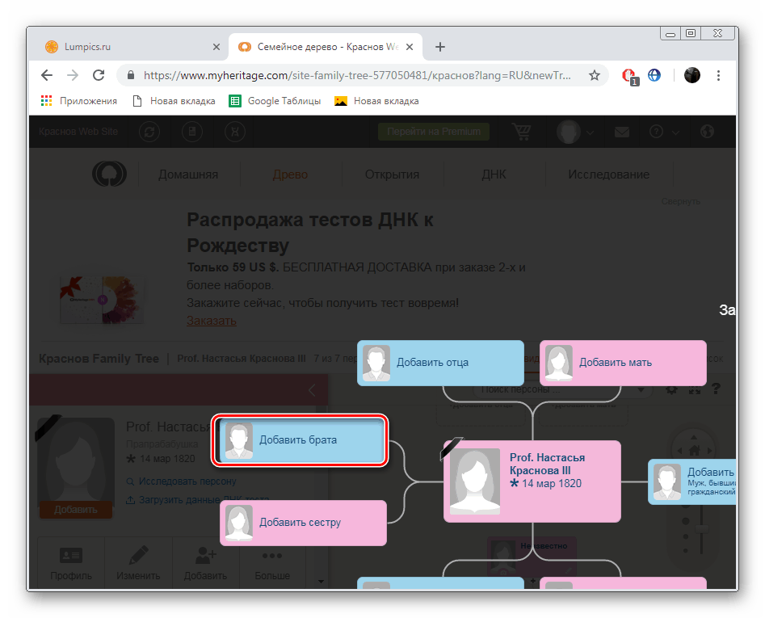
Task: Open tree settings via the gear icon
Action: (x=670, y=389)
